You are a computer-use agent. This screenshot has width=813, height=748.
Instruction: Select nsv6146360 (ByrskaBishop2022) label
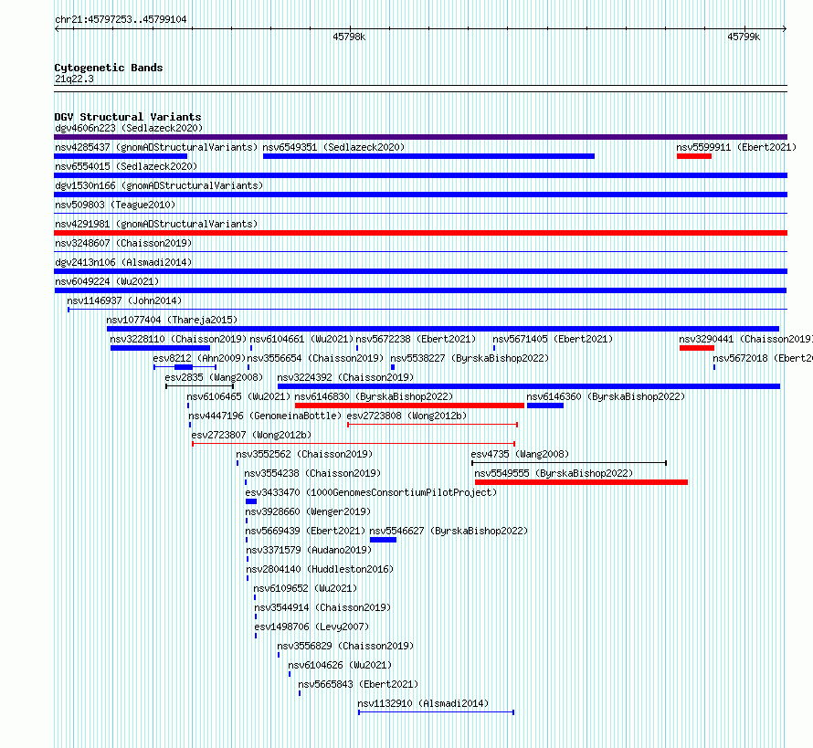(606, 396)
